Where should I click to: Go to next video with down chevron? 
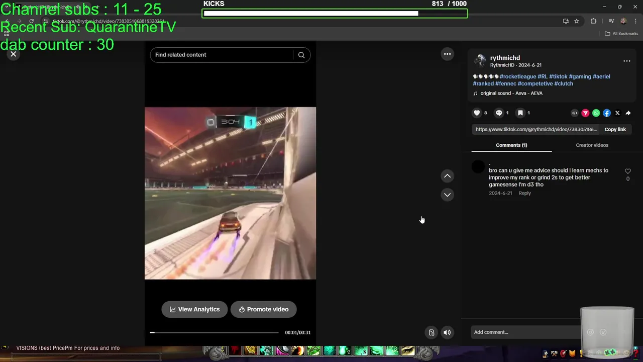point(447,195)
